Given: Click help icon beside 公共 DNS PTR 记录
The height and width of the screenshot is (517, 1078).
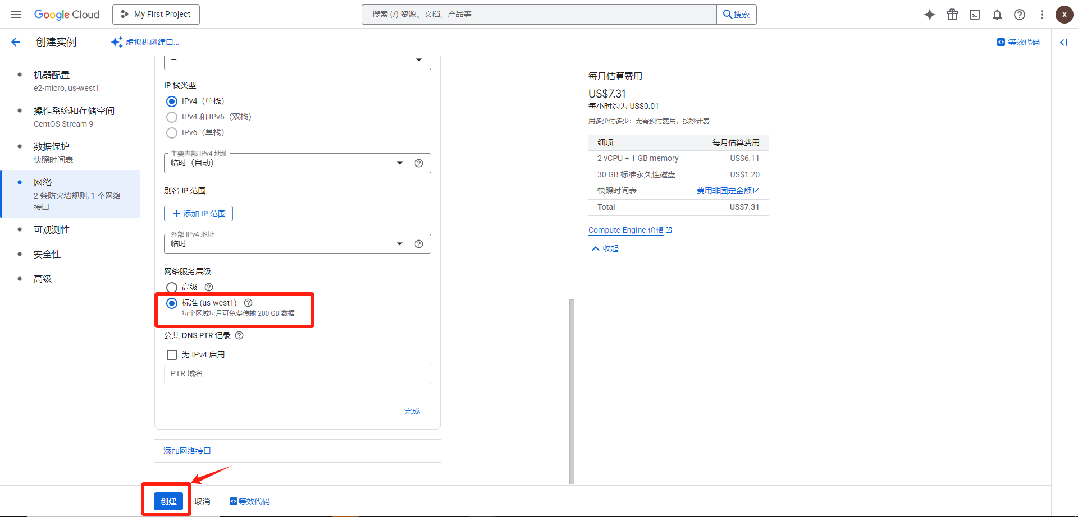Looking at the screenshot, I should pyautogui.click(x=239, y=335).
